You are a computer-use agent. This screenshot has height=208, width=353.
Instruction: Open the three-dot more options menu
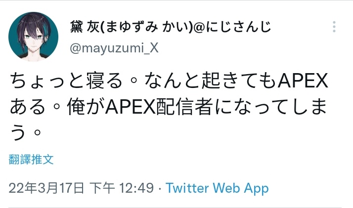click(334, 27)
